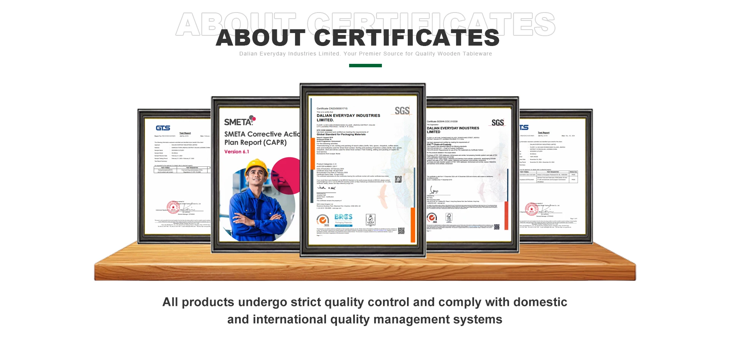The width and height of the screenshot is (731, 350).
Task: Click the SMETA logo on the report cover
Action: click(x=239, y=121)
